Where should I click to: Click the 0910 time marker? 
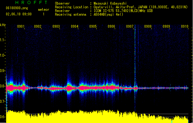tap(185, 26)
